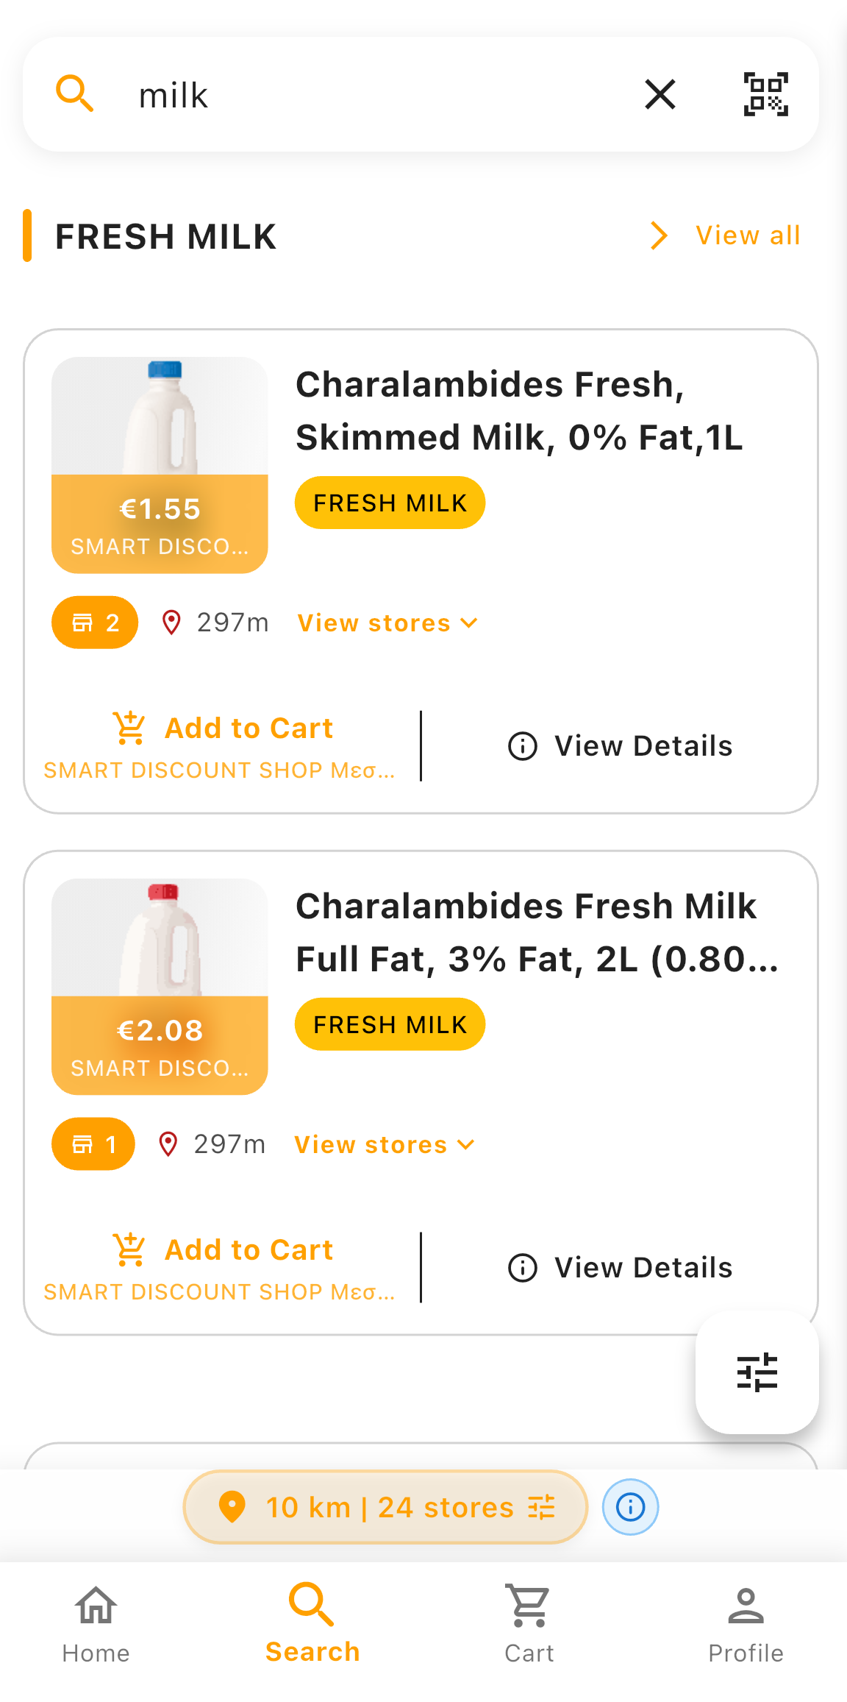Tap the 297m location pin on skimmed milk
The image size is (847, 1702).
pyautogui.click(x=171, y=623)
